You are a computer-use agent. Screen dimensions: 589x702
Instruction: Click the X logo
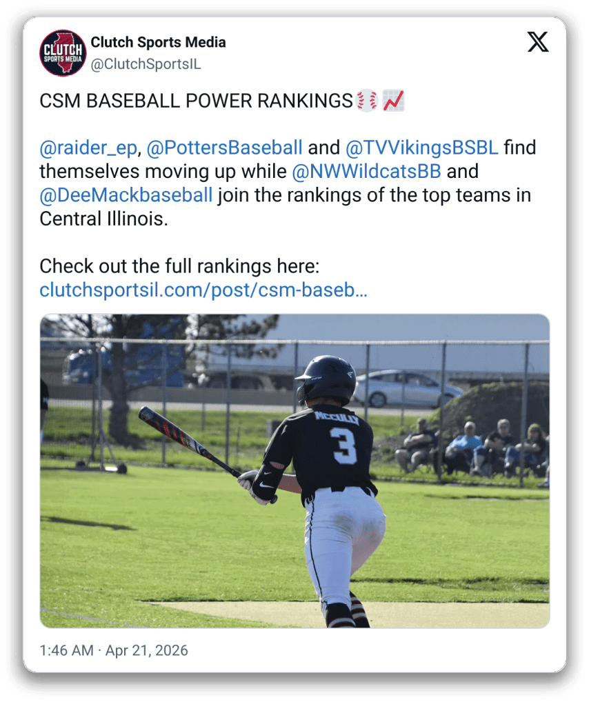[x=537, y=42]
